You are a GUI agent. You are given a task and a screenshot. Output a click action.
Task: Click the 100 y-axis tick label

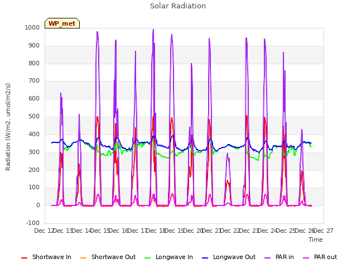(34, 188)
